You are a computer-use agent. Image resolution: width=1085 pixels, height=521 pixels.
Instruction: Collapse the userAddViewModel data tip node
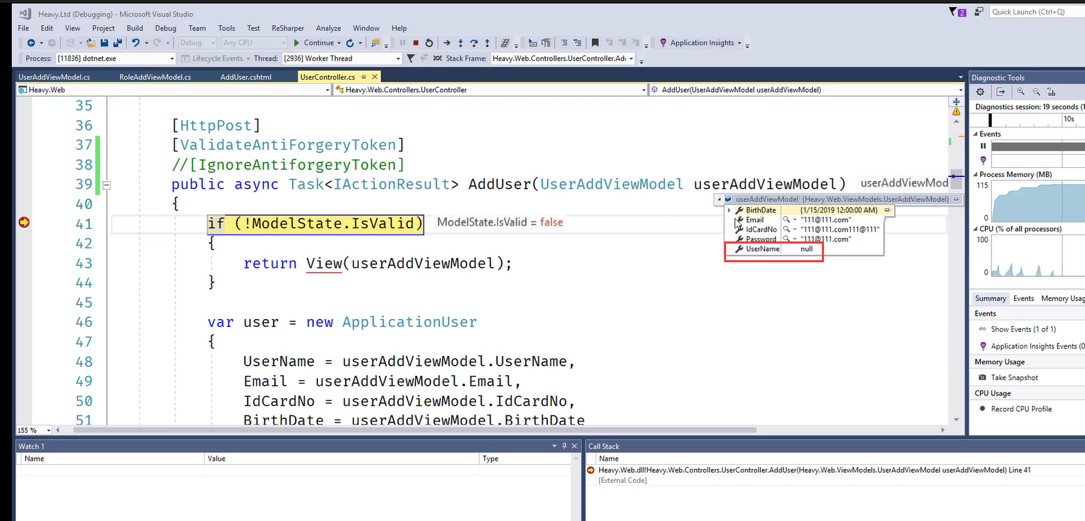coord(719,199)
